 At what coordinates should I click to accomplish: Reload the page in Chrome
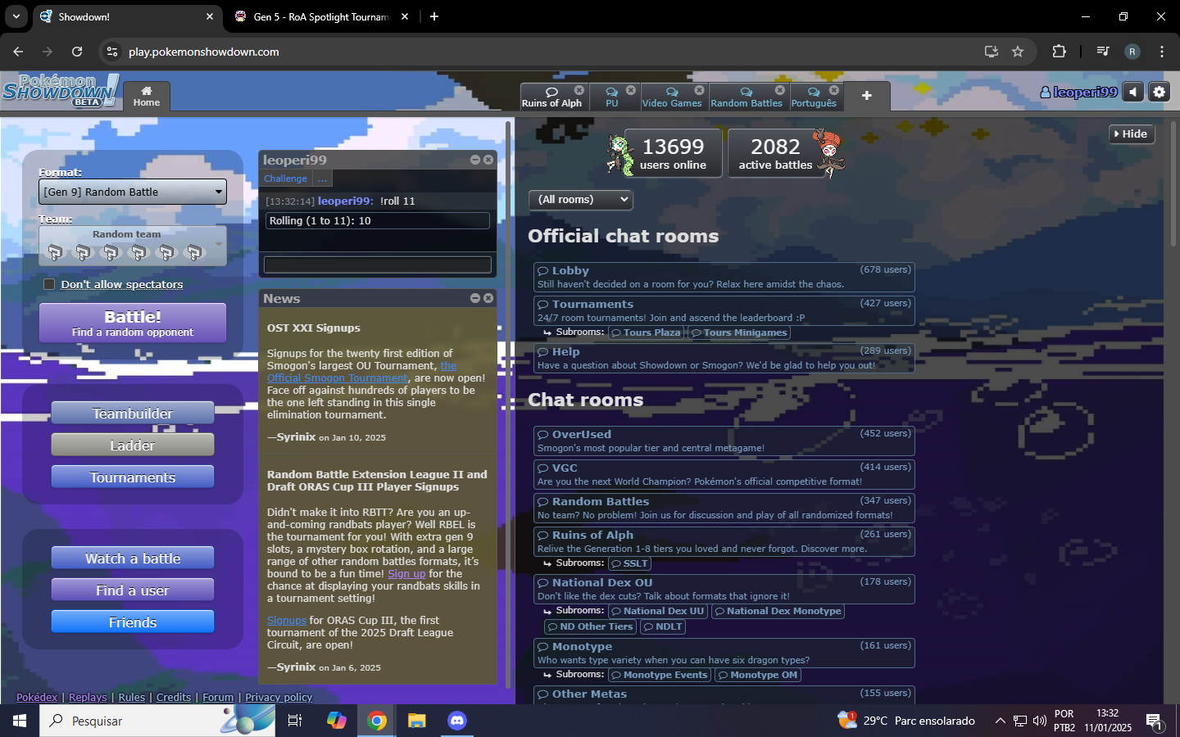77,52
